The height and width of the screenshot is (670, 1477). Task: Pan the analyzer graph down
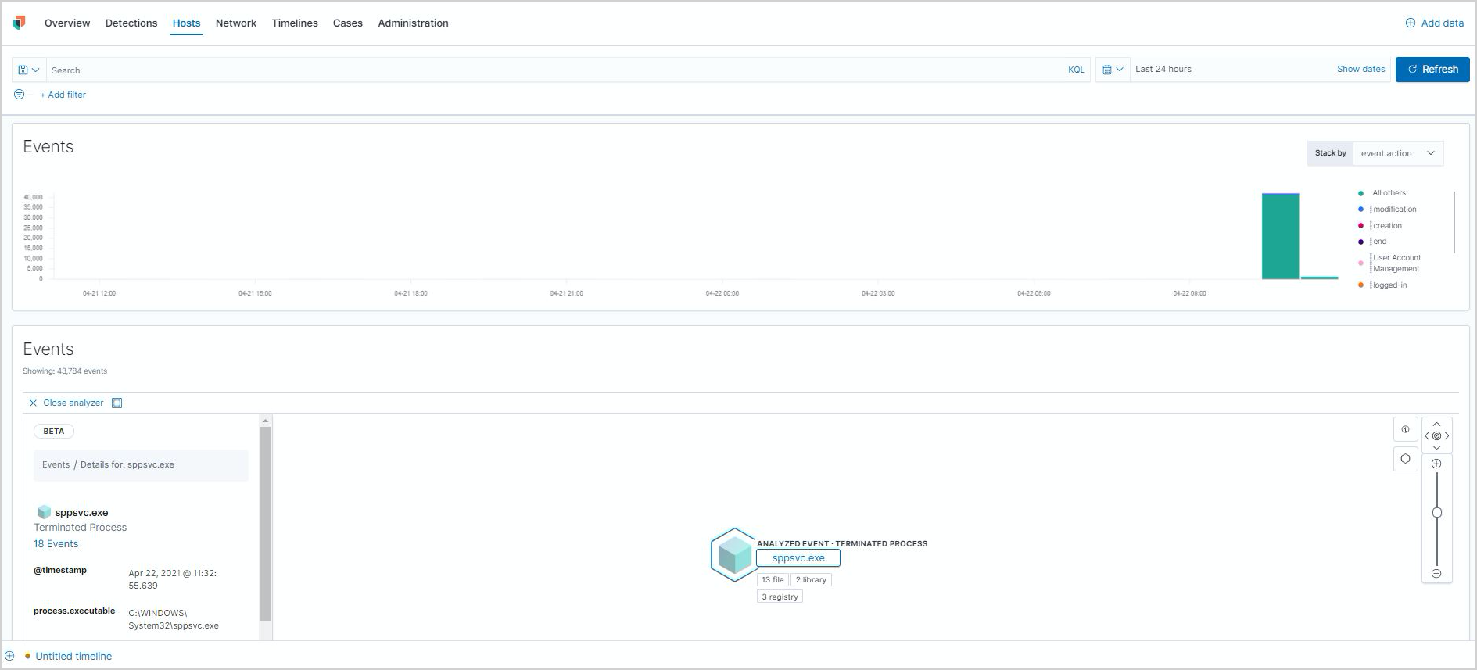[x=1436, y=448]
